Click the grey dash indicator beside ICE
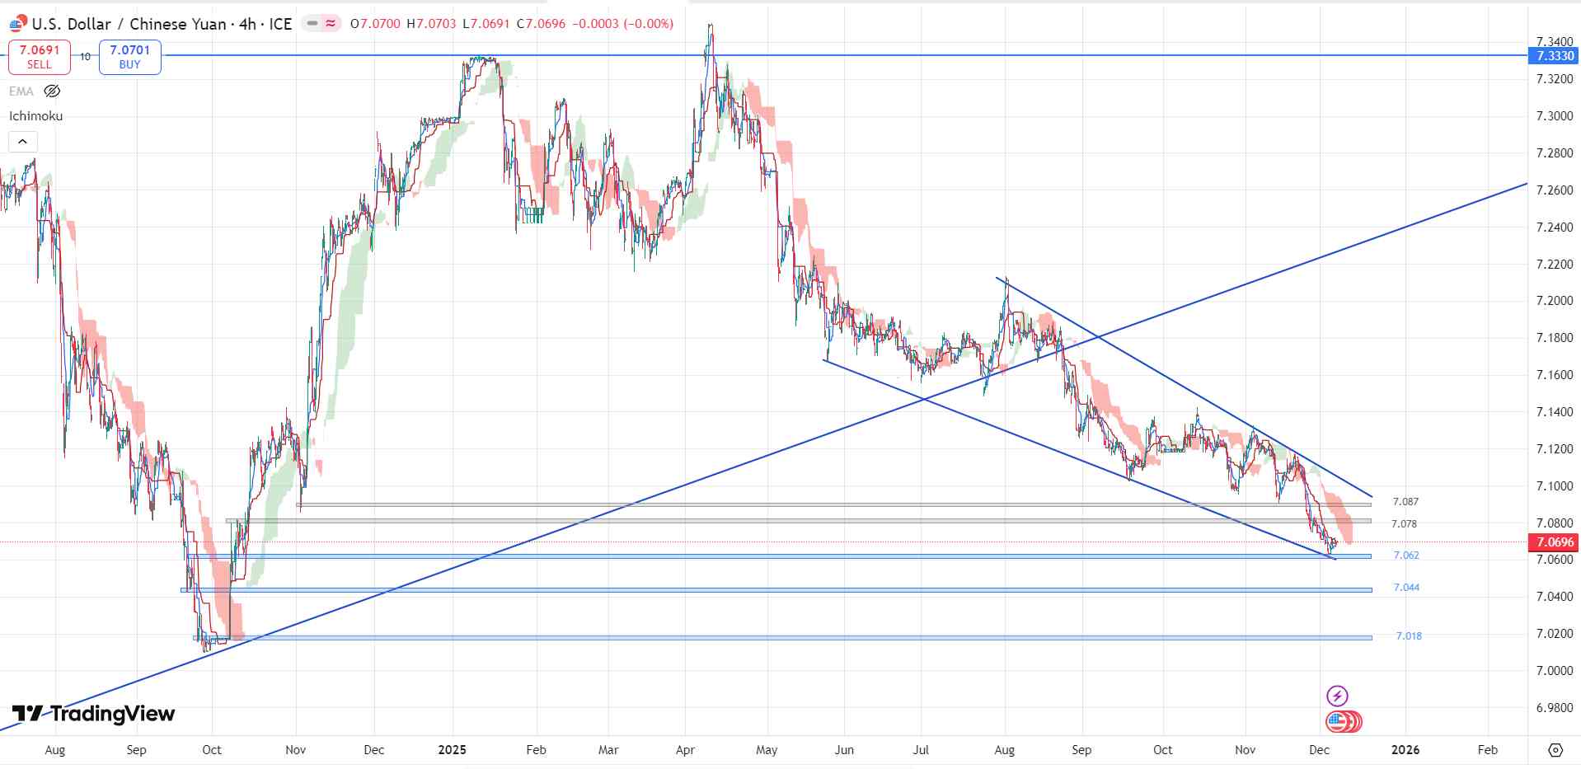The width and height of the screenshot is (1581, 769). [312, 24]
